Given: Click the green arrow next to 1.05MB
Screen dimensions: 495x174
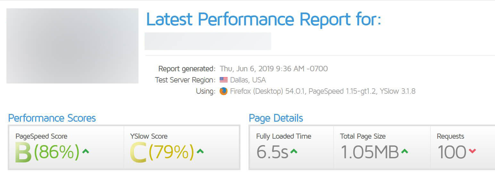Looking at the screenshot, I should [x=405, y=151].
